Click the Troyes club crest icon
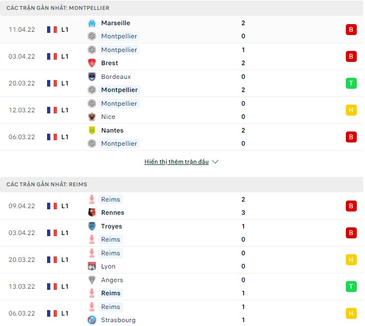 pyautogui.click(x=92, y=226)
